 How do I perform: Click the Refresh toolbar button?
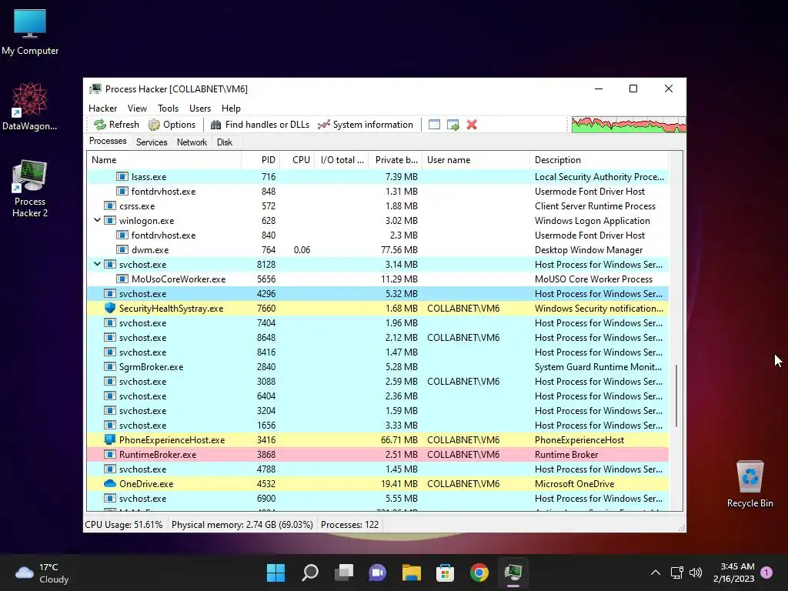pos(116,125)
